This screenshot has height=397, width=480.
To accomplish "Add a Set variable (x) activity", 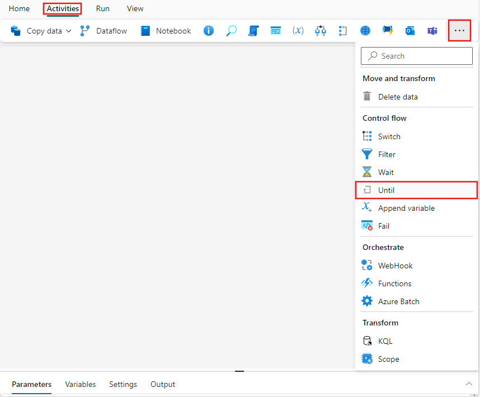I will 298,31.
